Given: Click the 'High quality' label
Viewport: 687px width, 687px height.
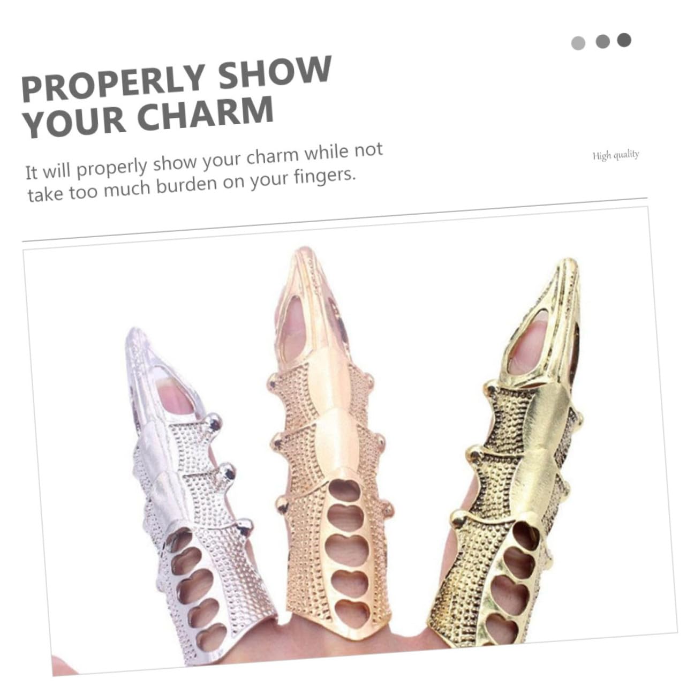Looking at the screenshot, I should pyautogui.click(x=616, y=155).
